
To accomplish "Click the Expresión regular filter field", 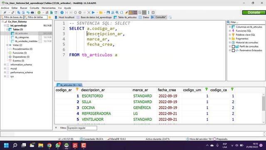I will (82, 128).
